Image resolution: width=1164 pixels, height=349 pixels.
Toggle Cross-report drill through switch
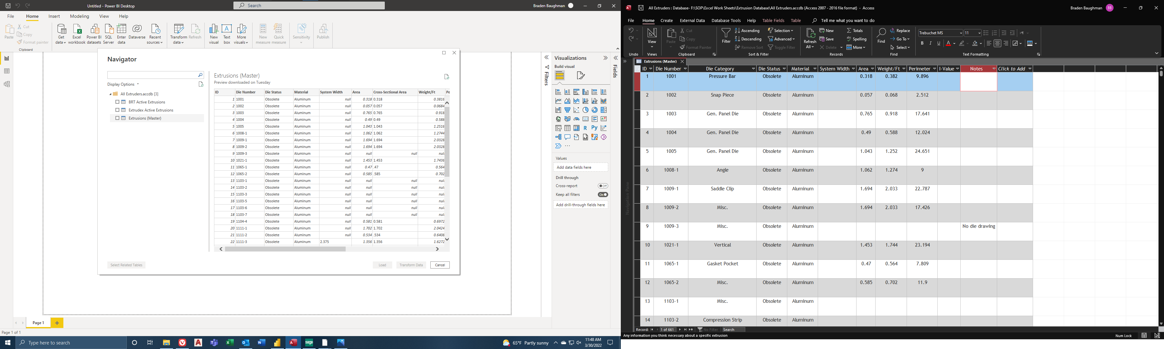pos(603,186)
